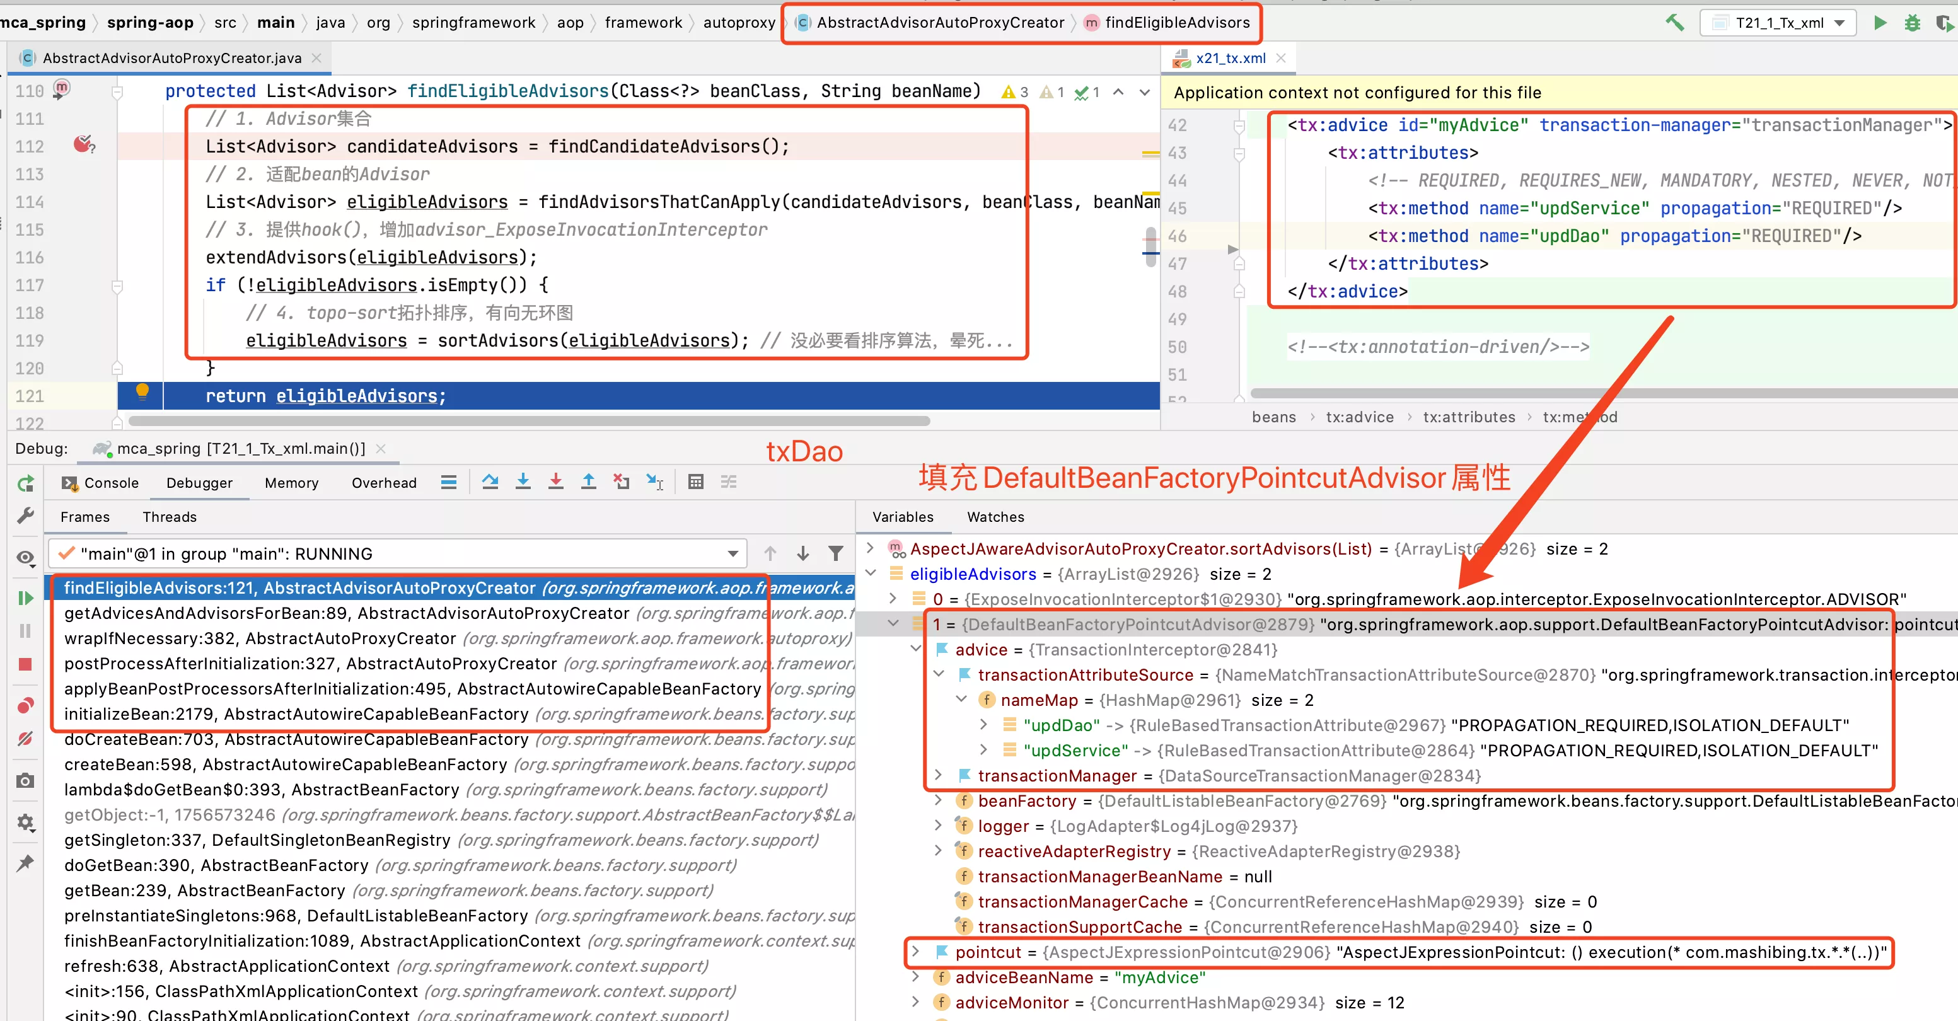The image size is (1958, 1021).
Task: Open the Evaluate Expression calculator icon
Action: pos(695,482)
